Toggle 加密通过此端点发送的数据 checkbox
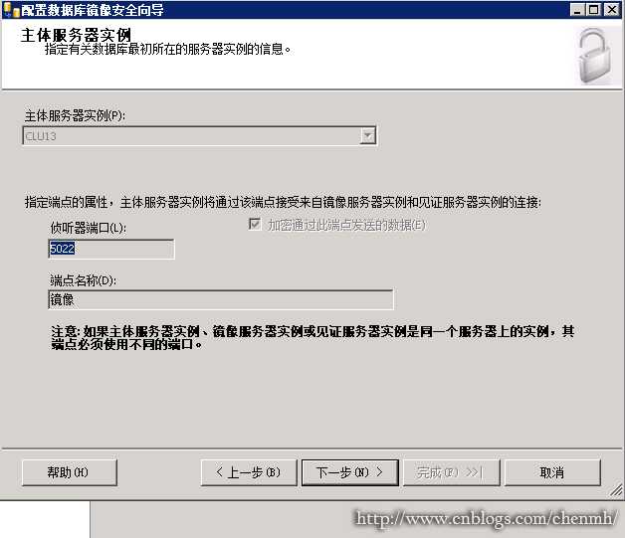This screenshot has width=625, height=538. click(x=255, y=224)
